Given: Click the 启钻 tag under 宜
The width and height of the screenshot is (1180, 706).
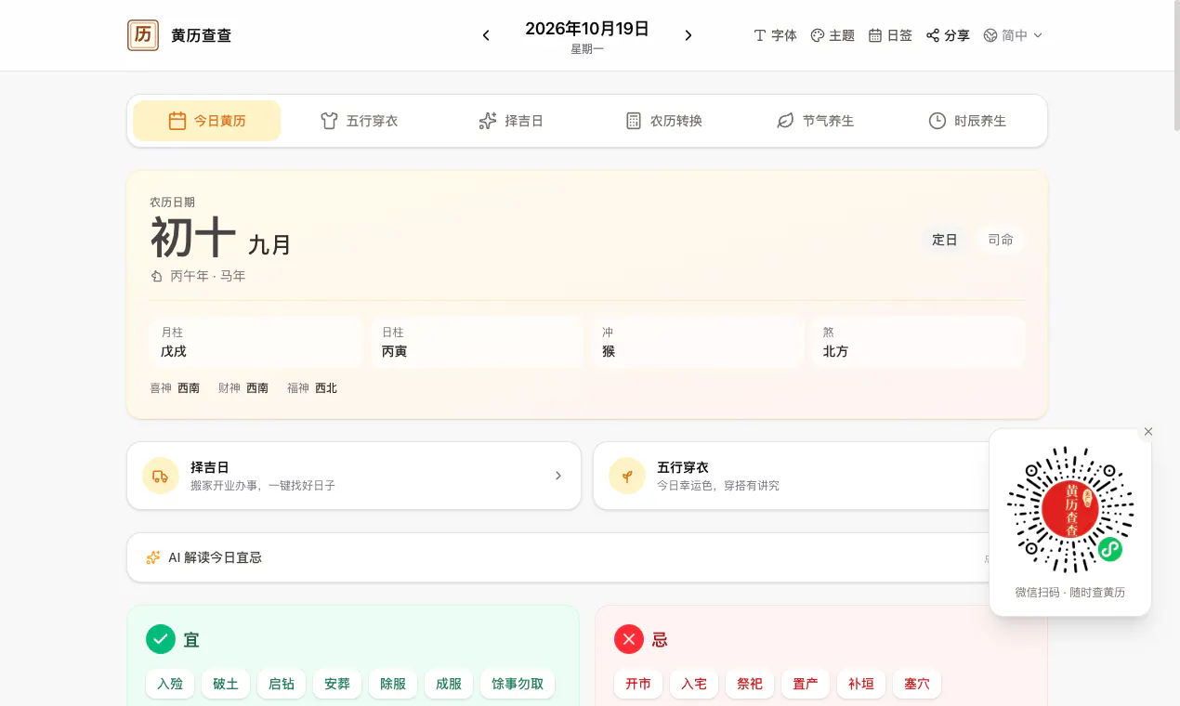Looking at the screenshot, I should coord(282,684).
